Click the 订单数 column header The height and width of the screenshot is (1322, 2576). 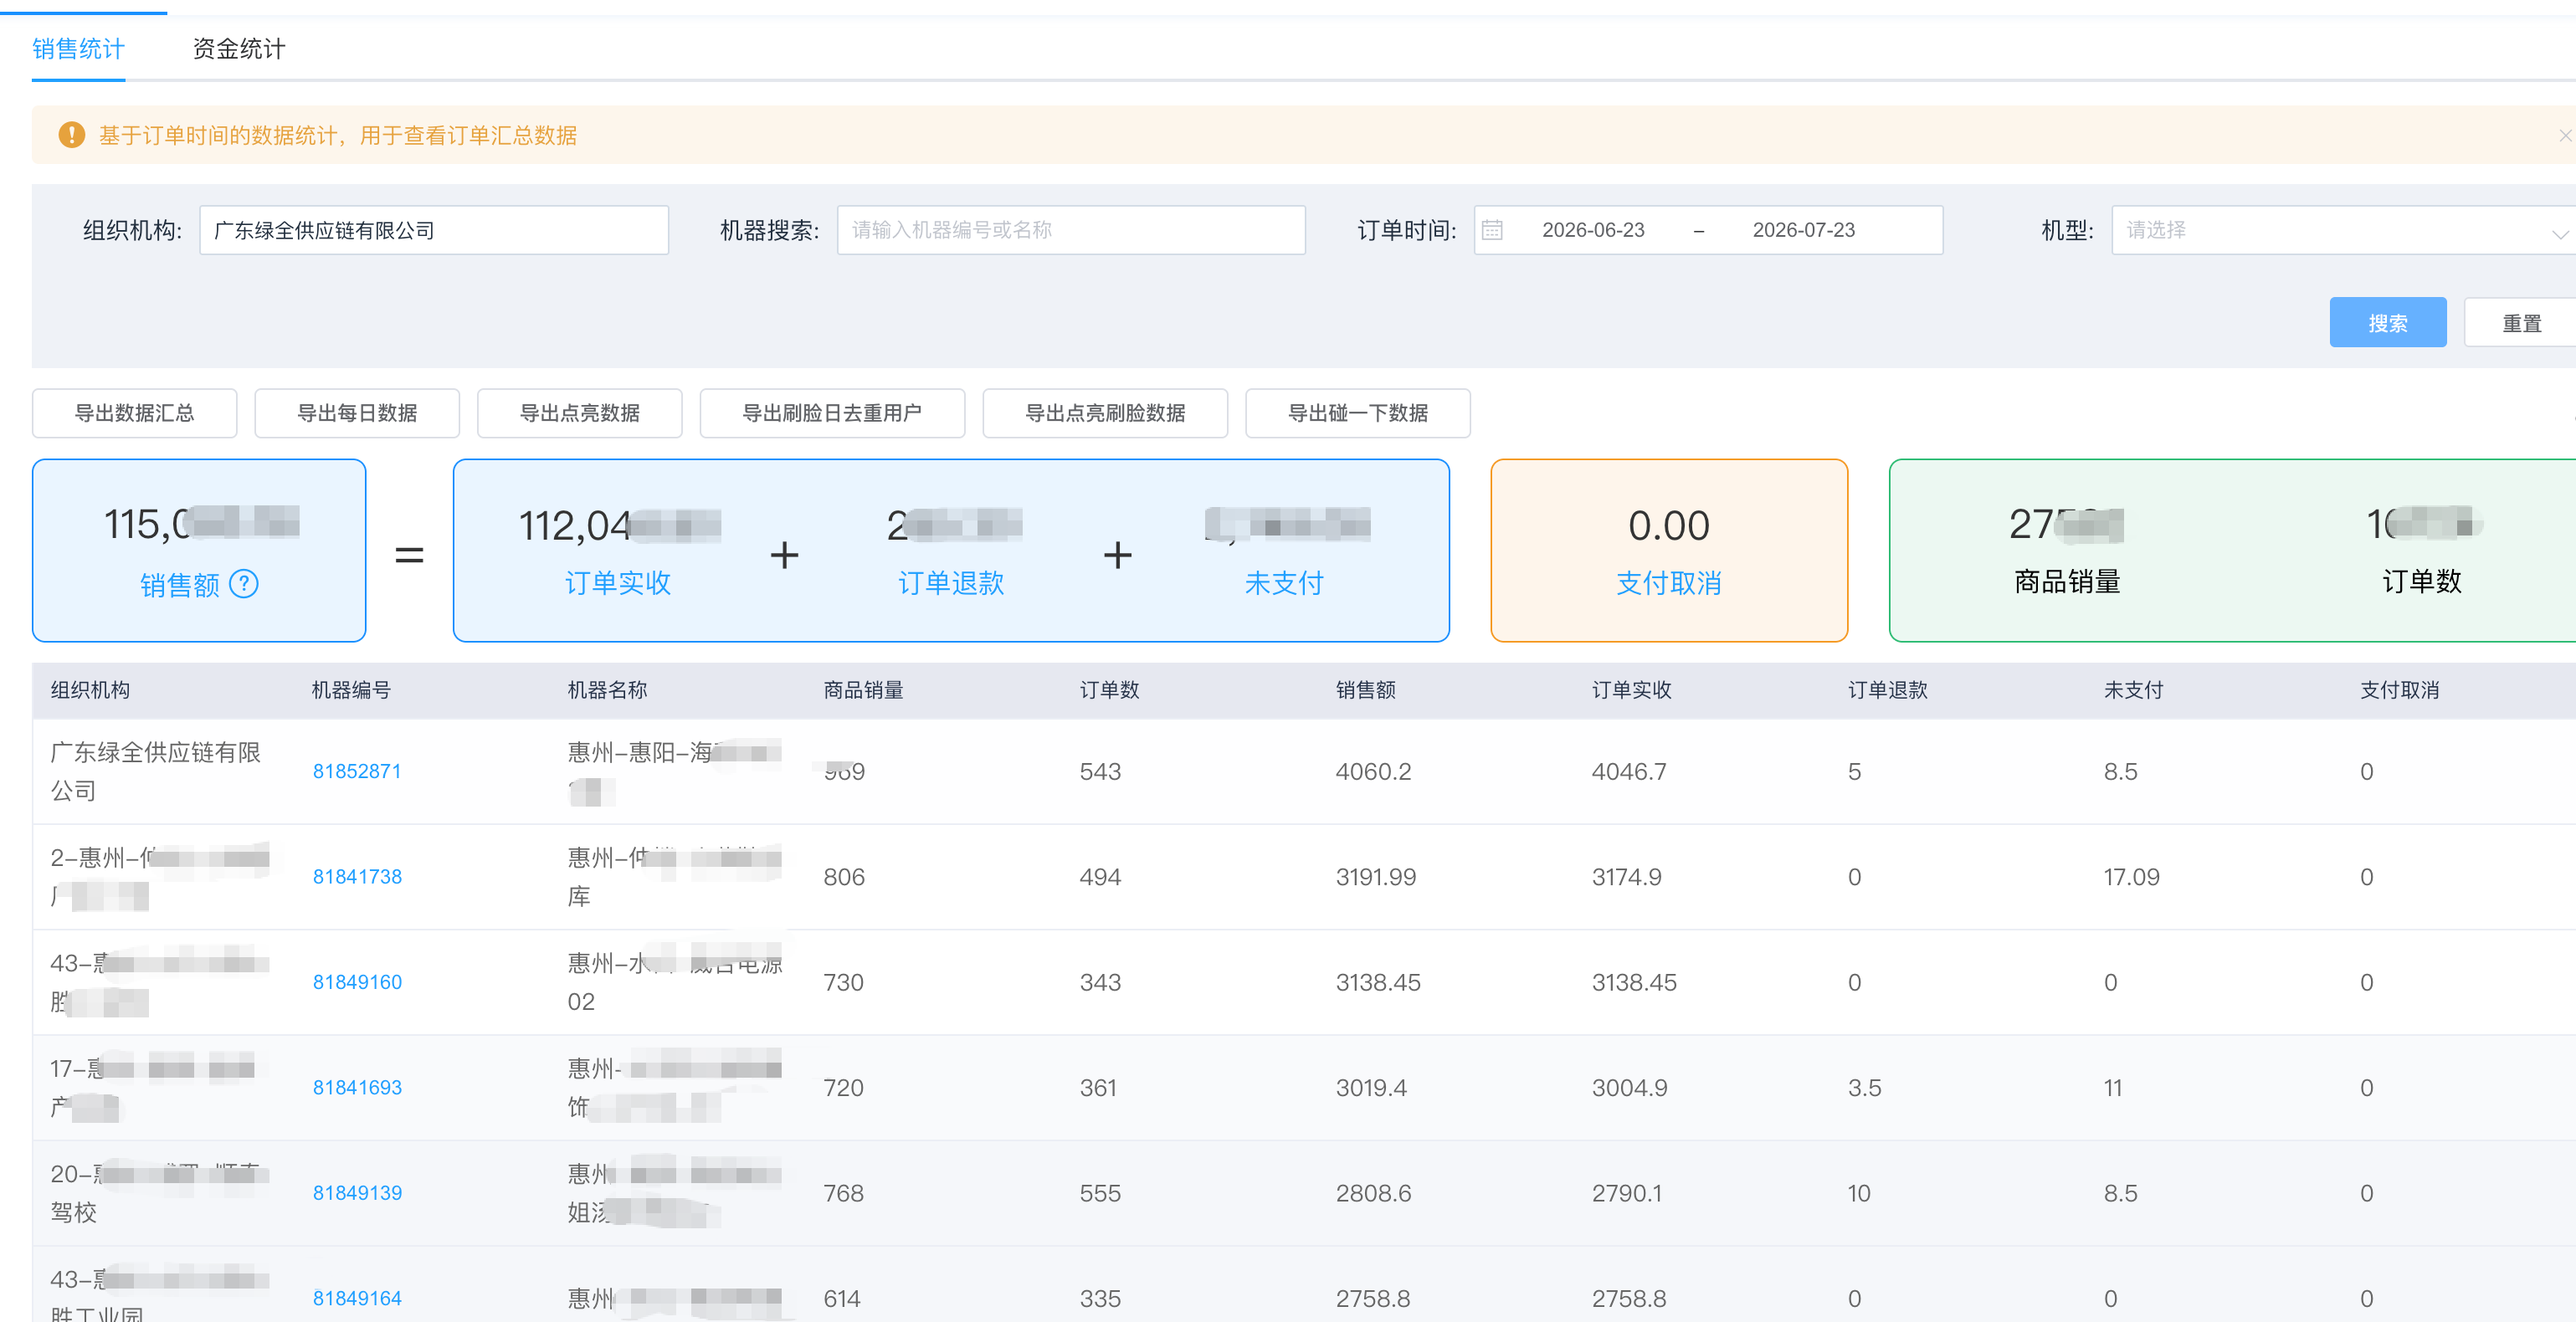(x=1109, y=690)
